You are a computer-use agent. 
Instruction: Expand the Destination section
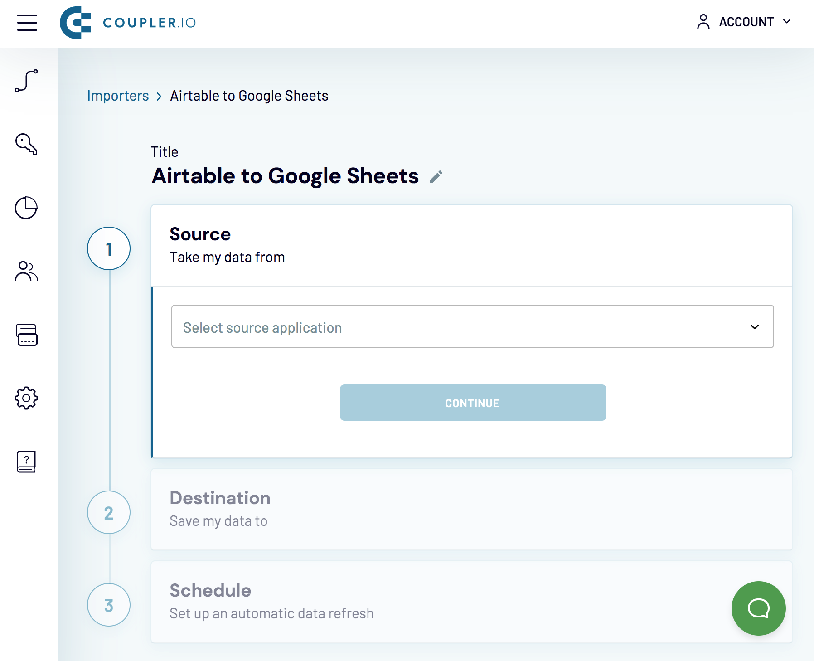tap(471, 509)
